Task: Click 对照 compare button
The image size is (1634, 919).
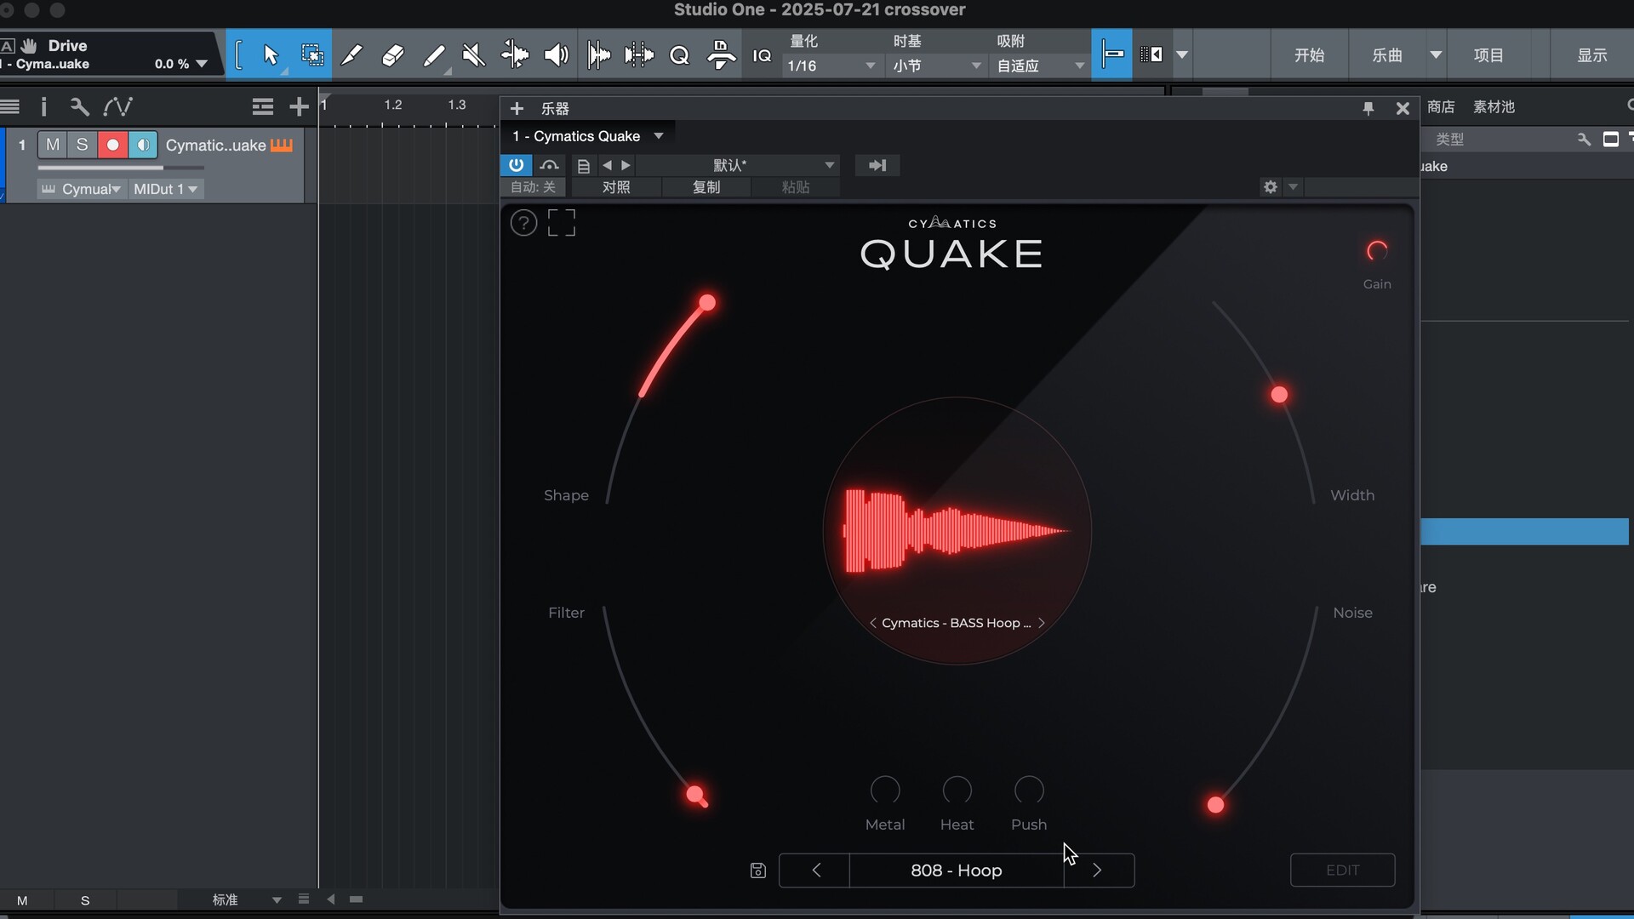Action: click(616, 187)
